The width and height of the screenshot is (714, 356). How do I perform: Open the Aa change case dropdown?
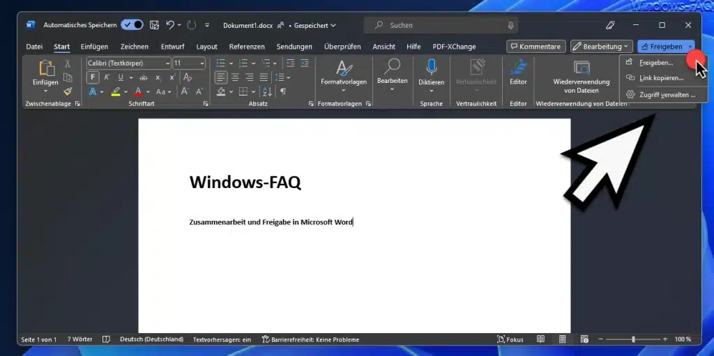[164, 91]
